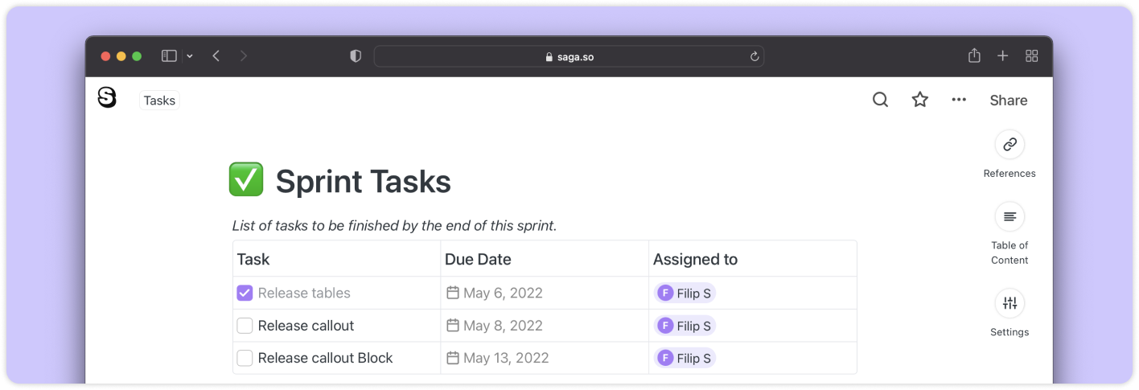The width and height of the screenshot is (1139, 390).
Task: Click the Tasks breadcrumb tab
Action: click(x=159, y=101)
